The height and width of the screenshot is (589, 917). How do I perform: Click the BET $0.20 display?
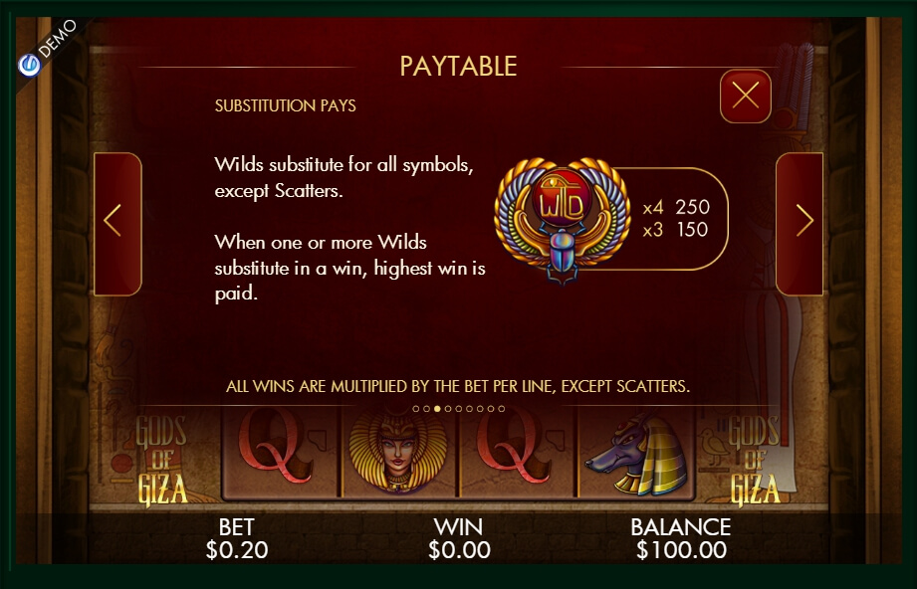coord(237,538)
